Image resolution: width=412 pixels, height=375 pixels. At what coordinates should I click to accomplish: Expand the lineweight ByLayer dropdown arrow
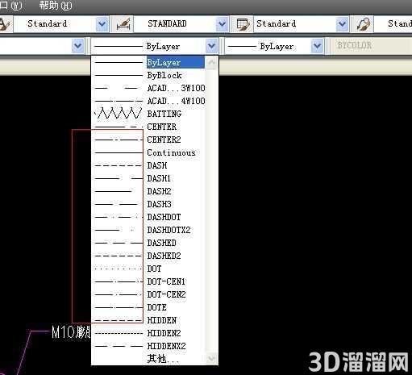pos(317,46)
